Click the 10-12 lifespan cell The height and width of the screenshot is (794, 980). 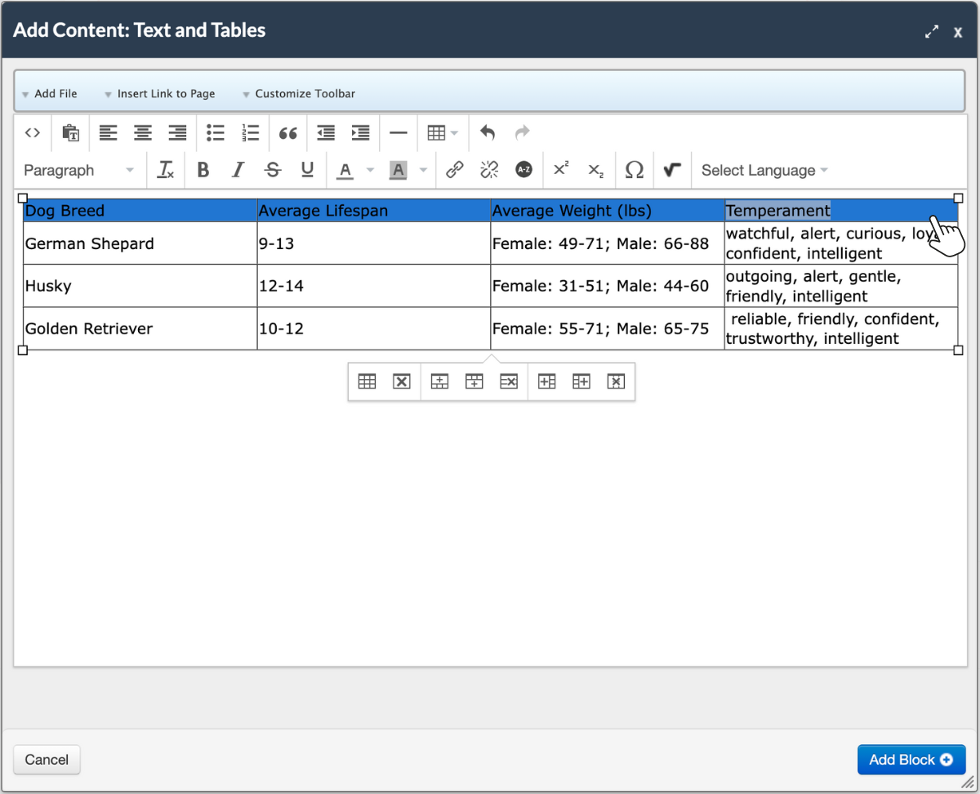373,328
